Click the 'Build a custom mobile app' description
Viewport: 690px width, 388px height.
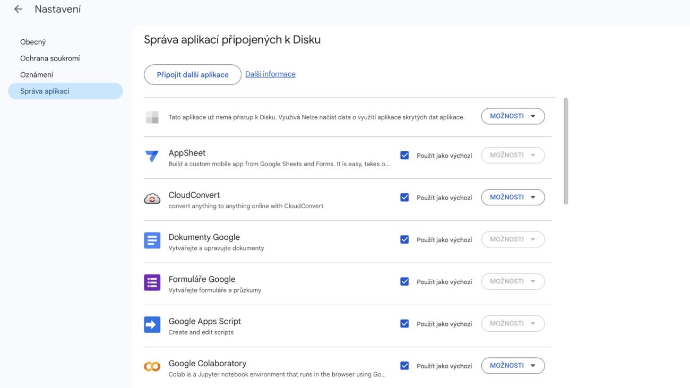click(x=279, y=164)
